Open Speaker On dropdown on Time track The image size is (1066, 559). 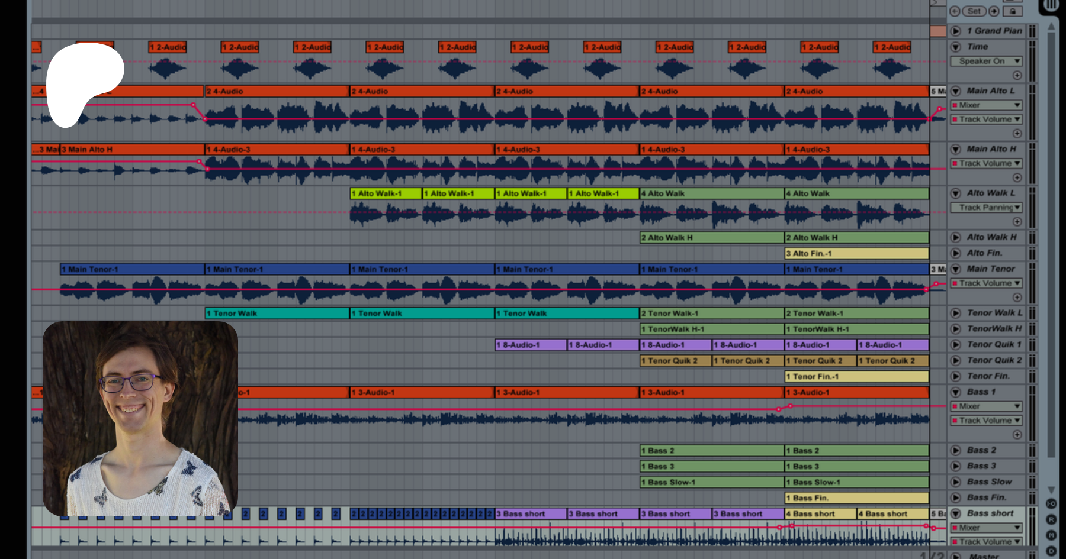(x=986, y=61)
